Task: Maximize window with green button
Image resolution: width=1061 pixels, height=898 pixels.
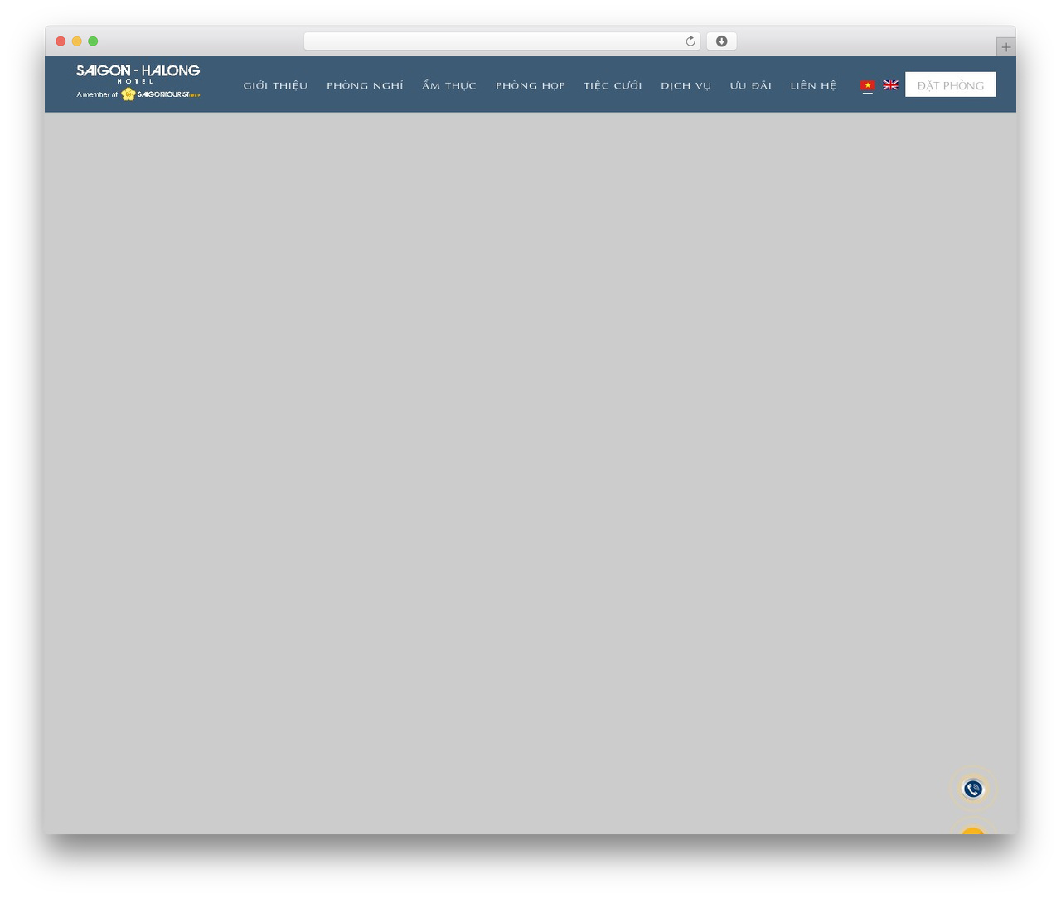Action: pos(93,41)
